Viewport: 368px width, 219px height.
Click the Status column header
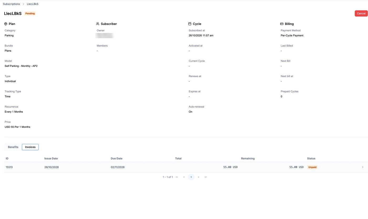311,158
